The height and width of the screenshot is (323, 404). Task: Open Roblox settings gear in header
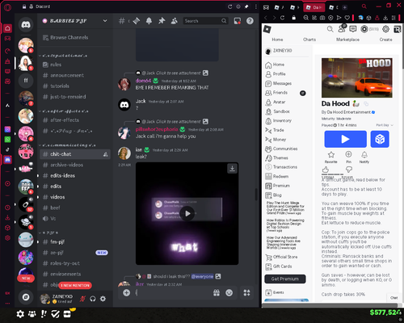[385, 29]
